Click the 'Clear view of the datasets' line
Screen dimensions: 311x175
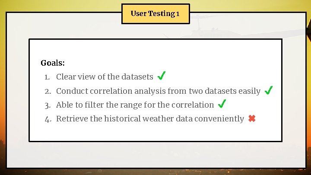point(105,76)
